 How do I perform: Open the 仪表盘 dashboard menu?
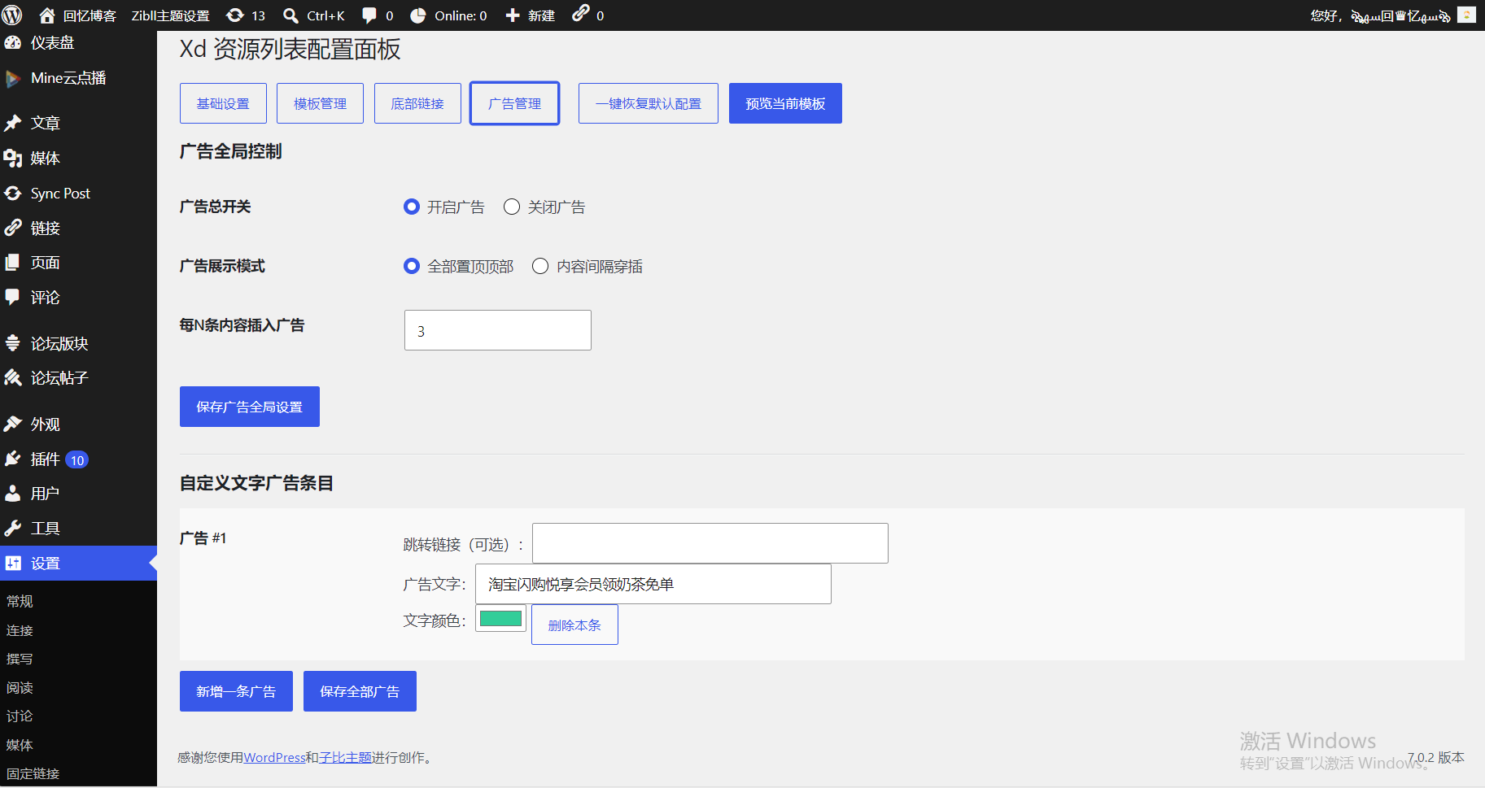[78, 43]
